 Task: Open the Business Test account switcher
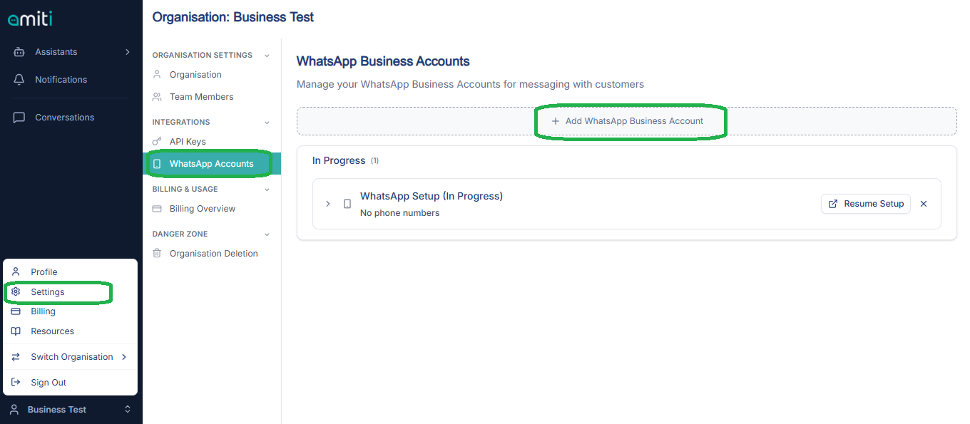point(71,410)
